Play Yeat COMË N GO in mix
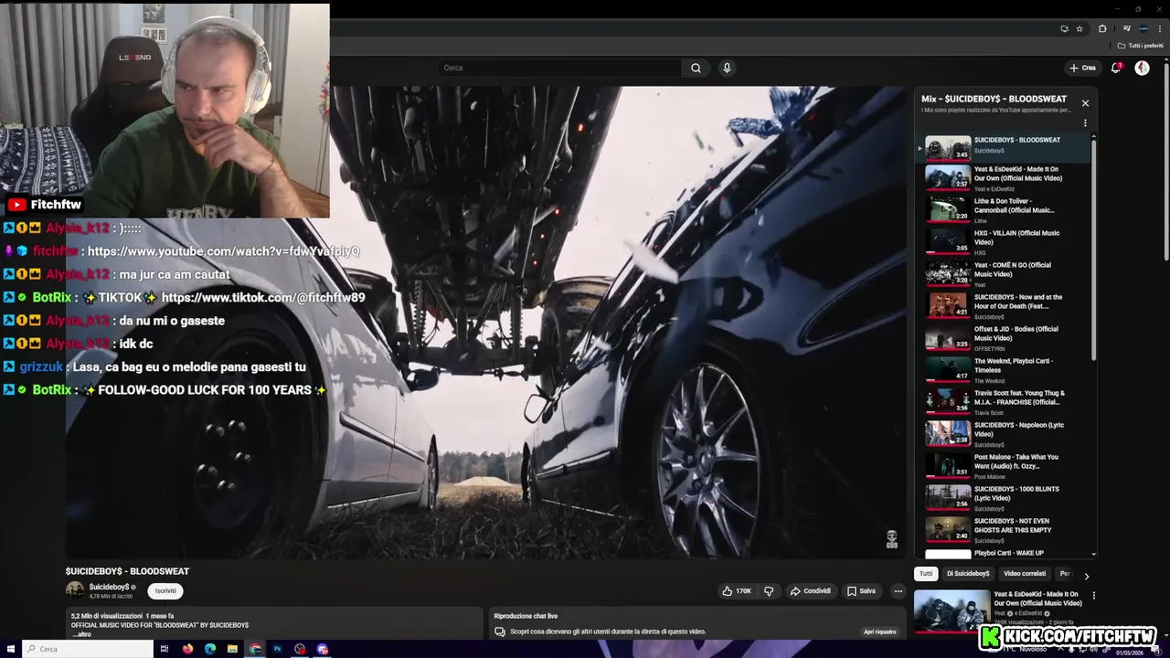 [1004, 274]
